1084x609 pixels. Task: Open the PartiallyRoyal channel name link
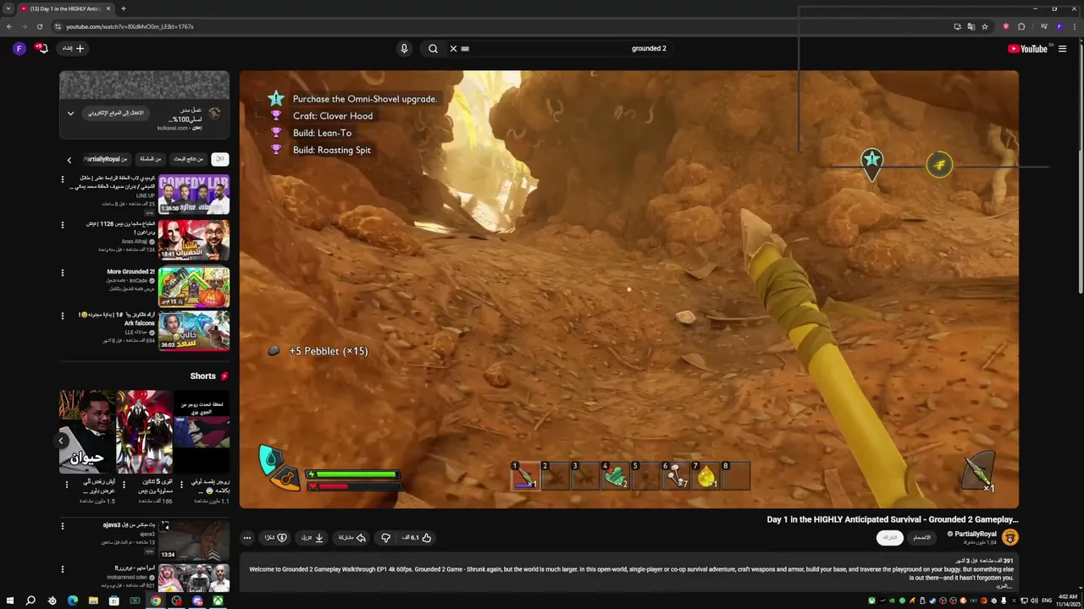[976, 534]
